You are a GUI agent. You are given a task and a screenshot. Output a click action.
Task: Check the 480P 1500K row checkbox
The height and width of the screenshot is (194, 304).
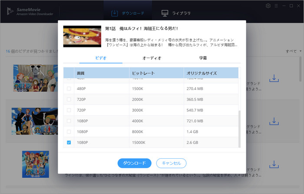69,89
